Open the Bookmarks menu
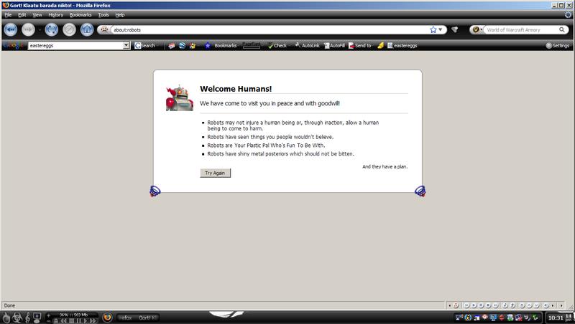 pos(80,14)
